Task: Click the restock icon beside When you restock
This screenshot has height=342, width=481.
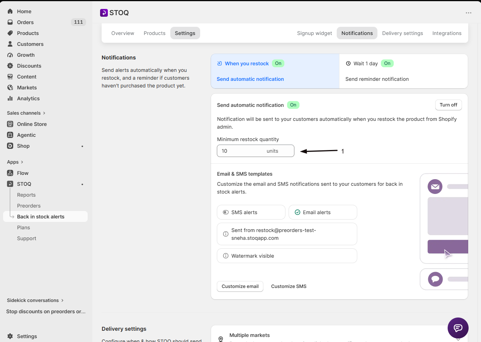Action: pyautogui.click(x=220, y=63)
